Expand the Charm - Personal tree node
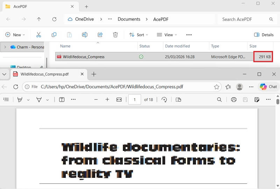280x189 pixels. 5,47
